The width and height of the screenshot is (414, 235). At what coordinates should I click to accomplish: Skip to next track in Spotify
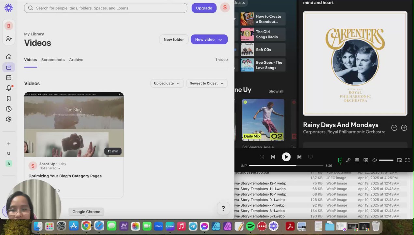click(x=299, y=157)
